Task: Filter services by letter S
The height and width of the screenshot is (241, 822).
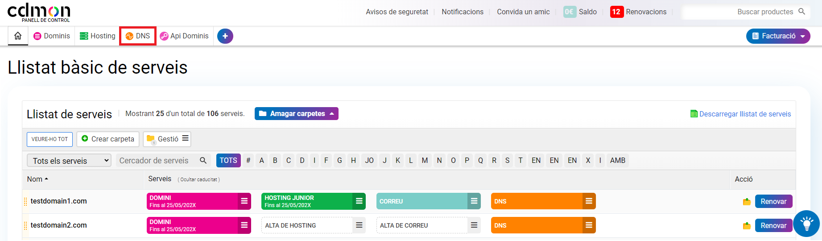Action: [507, 160]
